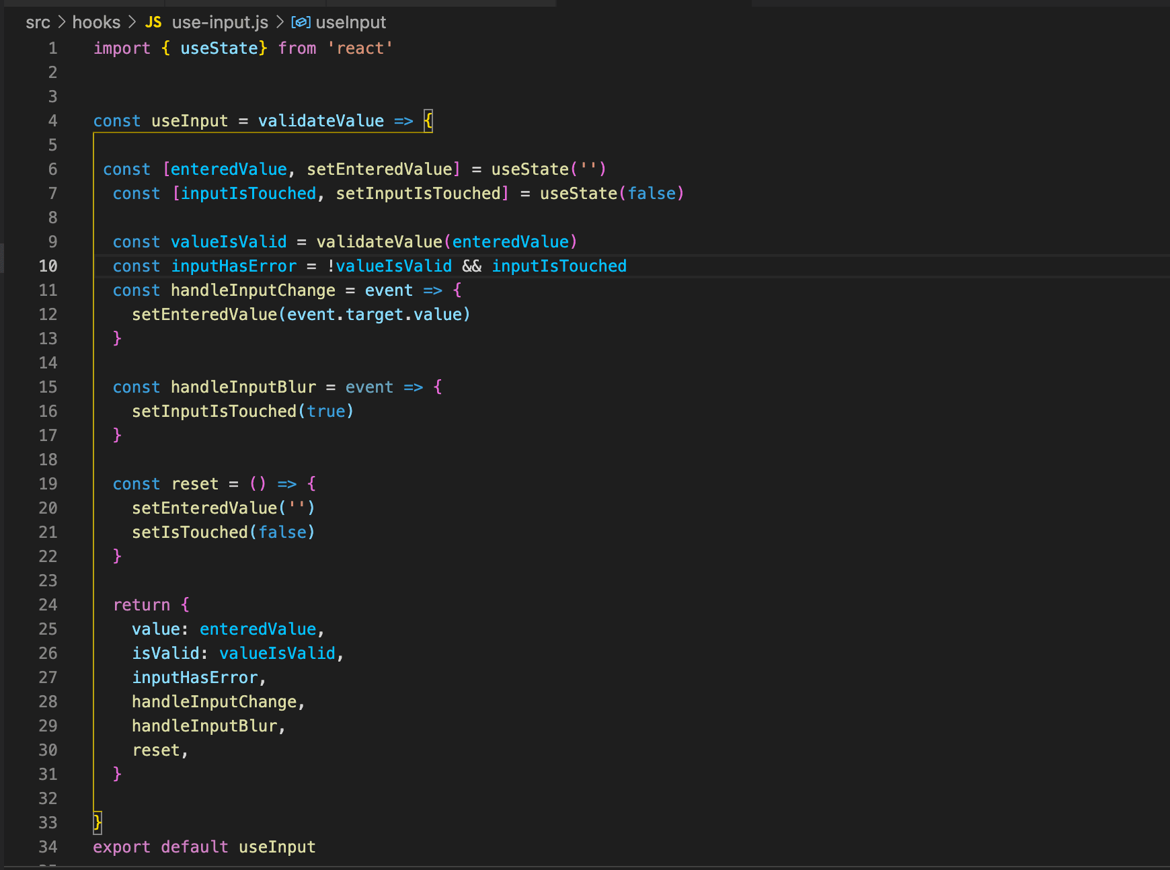The width and height of the screenshot is (1170, 870).
Task: Select the useInput breadcrumb symbol
Action: 351,22
